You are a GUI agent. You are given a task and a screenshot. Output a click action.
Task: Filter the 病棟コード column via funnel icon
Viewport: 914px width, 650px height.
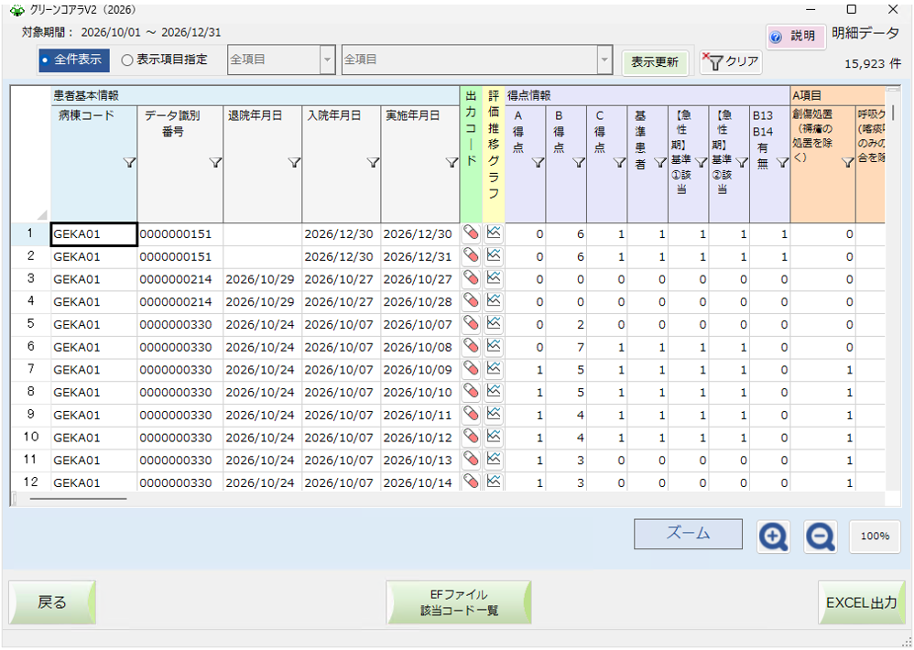pos(129,164)
